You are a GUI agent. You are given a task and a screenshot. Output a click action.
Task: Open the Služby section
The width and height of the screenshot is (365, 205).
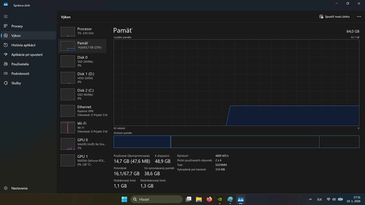click(x=16, y=83)
